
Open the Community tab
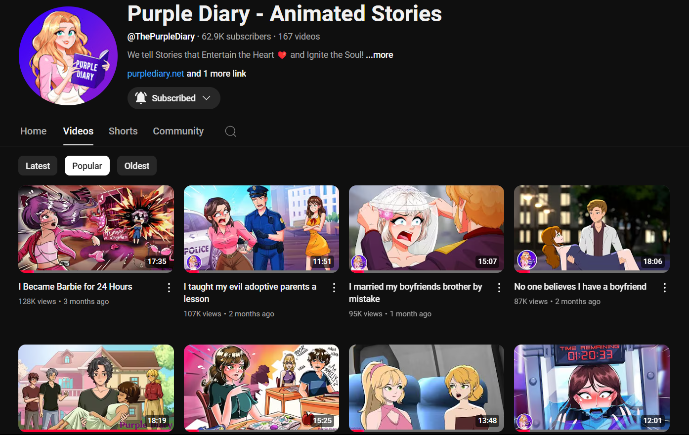tap(178, 131)
